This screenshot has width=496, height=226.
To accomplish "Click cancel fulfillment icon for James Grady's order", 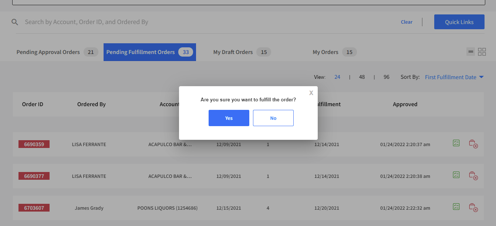I will pos(474,208).
